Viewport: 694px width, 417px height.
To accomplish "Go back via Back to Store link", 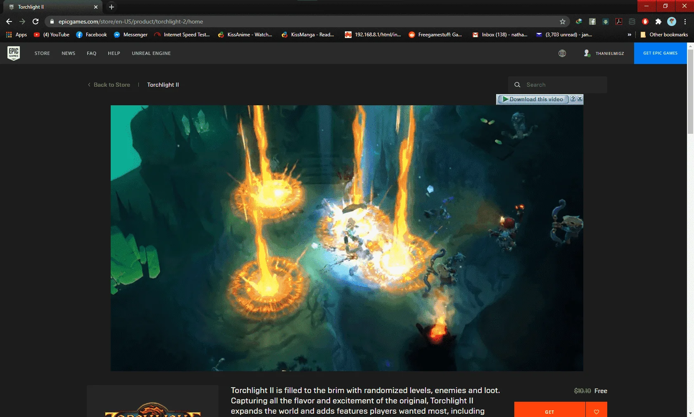I will tap(109, 85).
